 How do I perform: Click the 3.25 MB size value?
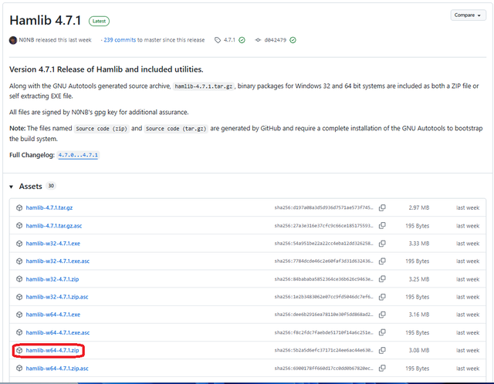tap(418, 279)
